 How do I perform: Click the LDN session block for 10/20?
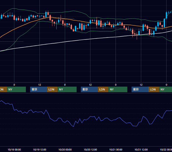click(x=103, y=89)
